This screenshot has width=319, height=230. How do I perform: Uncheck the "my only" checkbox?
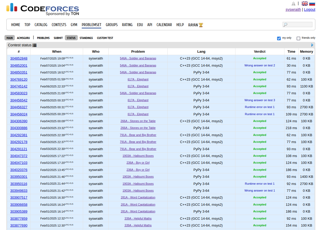click(279, 38)
